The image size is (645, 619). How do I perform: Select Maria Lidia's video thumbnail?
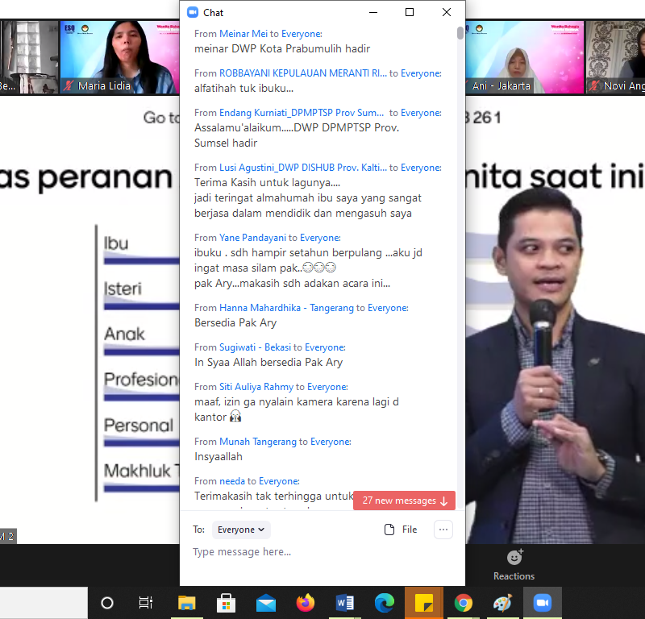[119, 56]
